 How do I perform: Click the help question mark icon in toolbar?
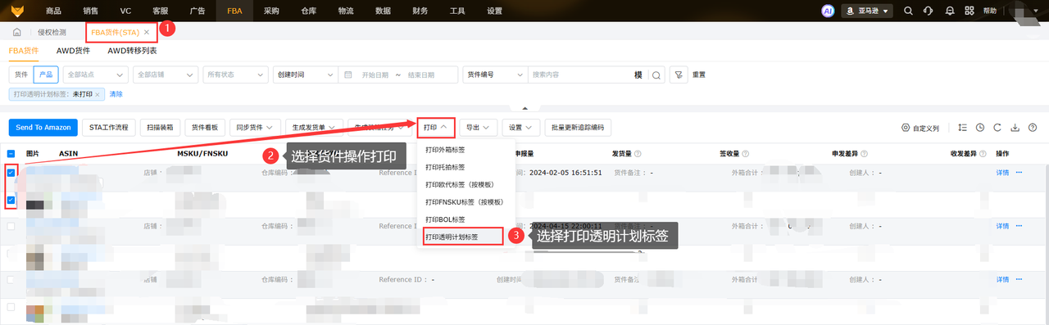(1033, 128)
